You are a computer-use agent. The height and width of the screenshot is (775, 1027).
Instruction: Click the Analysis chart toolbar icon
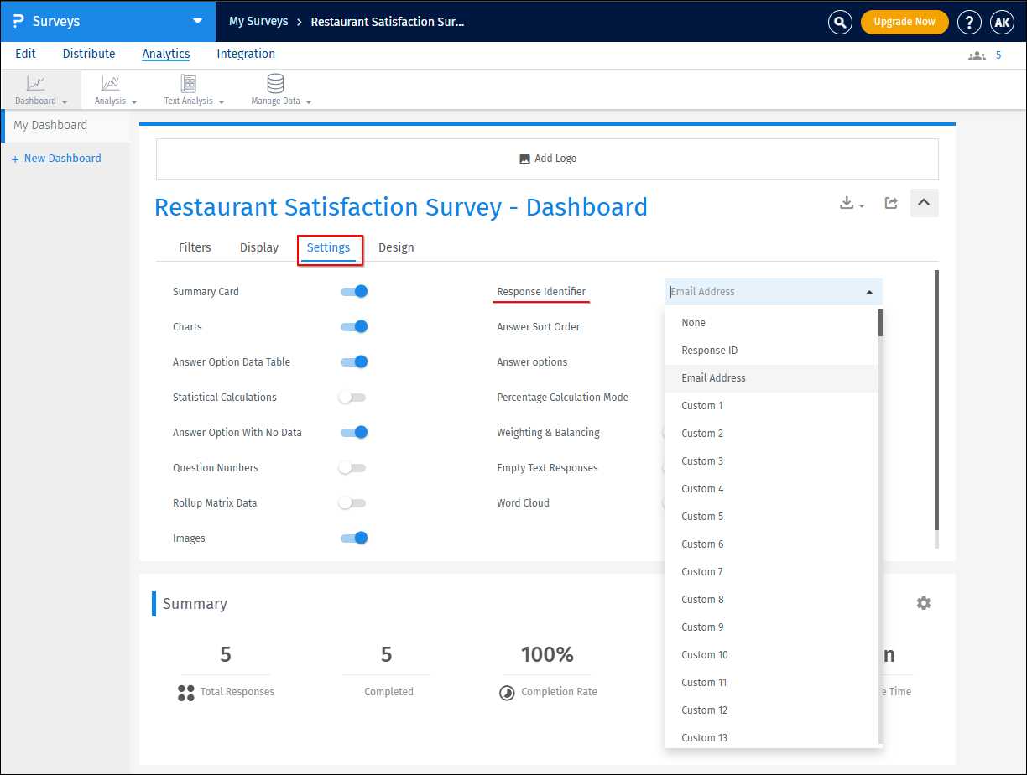[110, 84]
